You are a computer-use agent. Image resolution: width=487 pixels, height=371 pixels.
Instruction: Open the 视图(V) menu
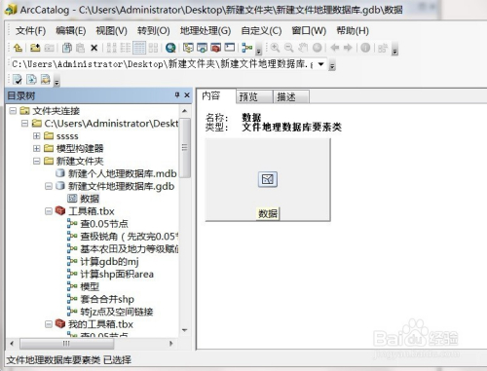point(111,31)
